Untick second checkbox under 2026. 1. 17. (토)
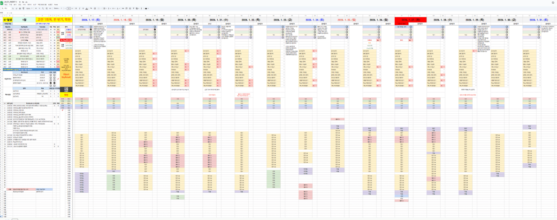This screenshot has height=220, width=557. (x=91, y=29)
